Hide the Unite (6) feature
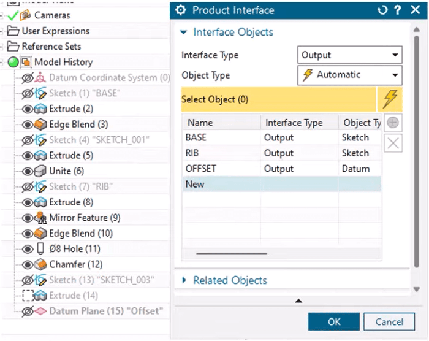Viewport: 429px width, 341px height. pos(28,172)
